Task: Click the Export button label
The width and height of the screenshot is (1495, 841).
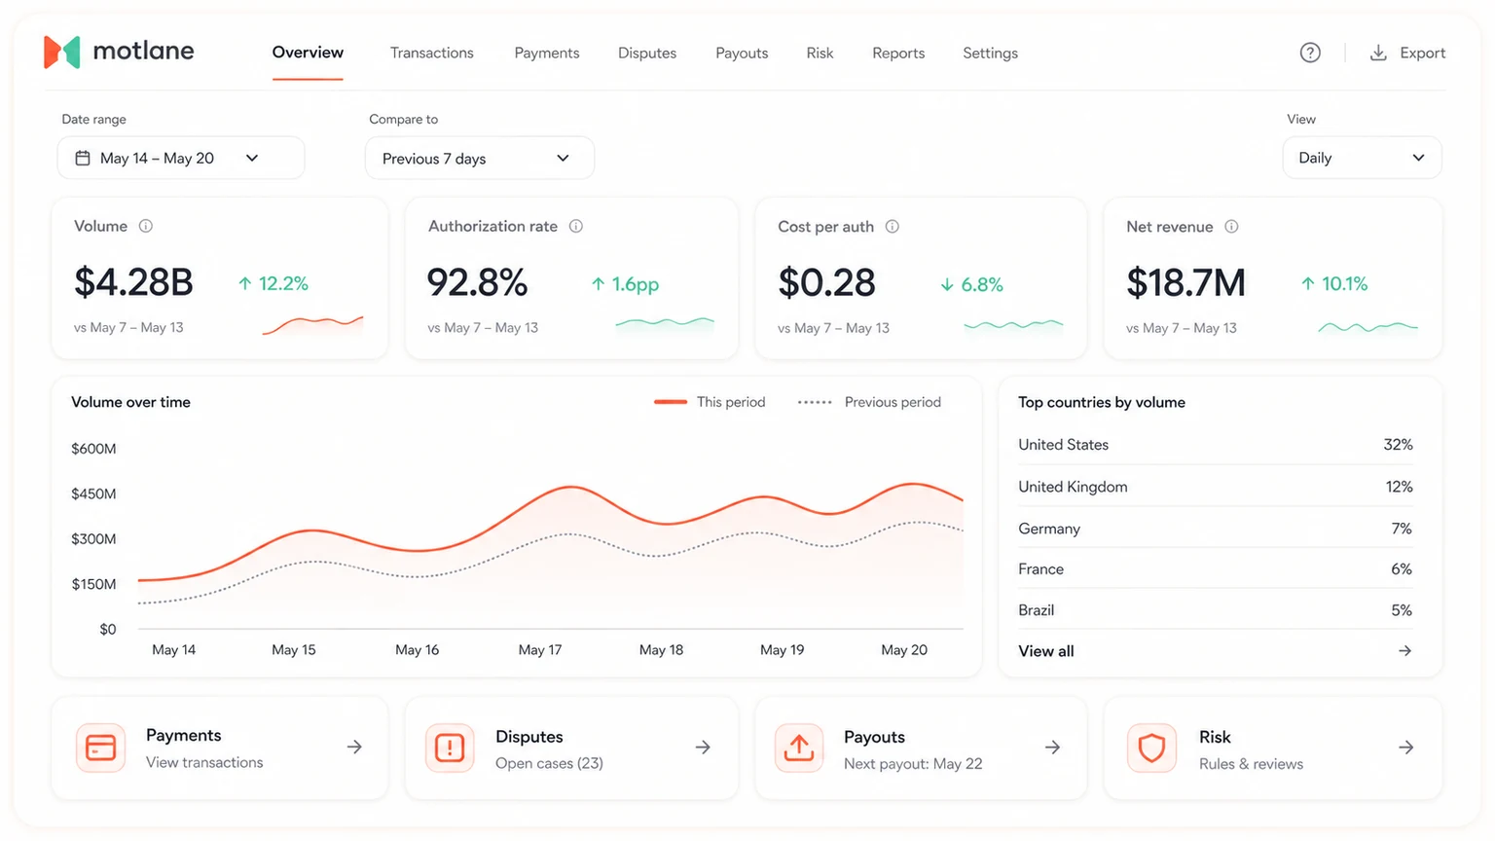Action: point(1422,53)
